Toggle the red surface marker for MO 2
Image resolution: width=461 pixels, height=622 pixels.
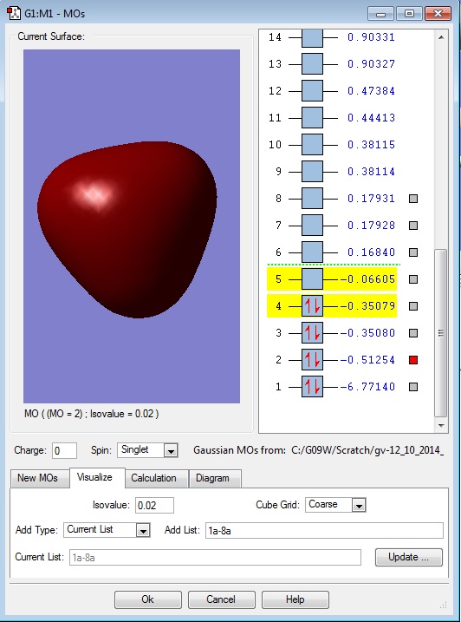413,360
